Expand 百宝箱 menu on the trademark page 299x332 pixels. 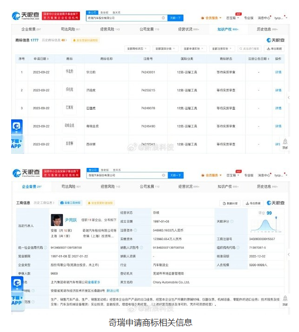click(233, 18)
